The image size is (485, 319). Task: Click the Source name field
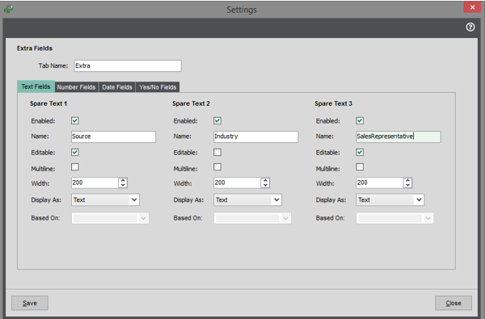pos(113,136)
